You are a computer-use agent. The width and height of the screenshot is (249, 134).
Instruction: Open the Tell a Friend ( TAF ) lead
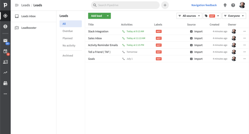pos(99,52)
